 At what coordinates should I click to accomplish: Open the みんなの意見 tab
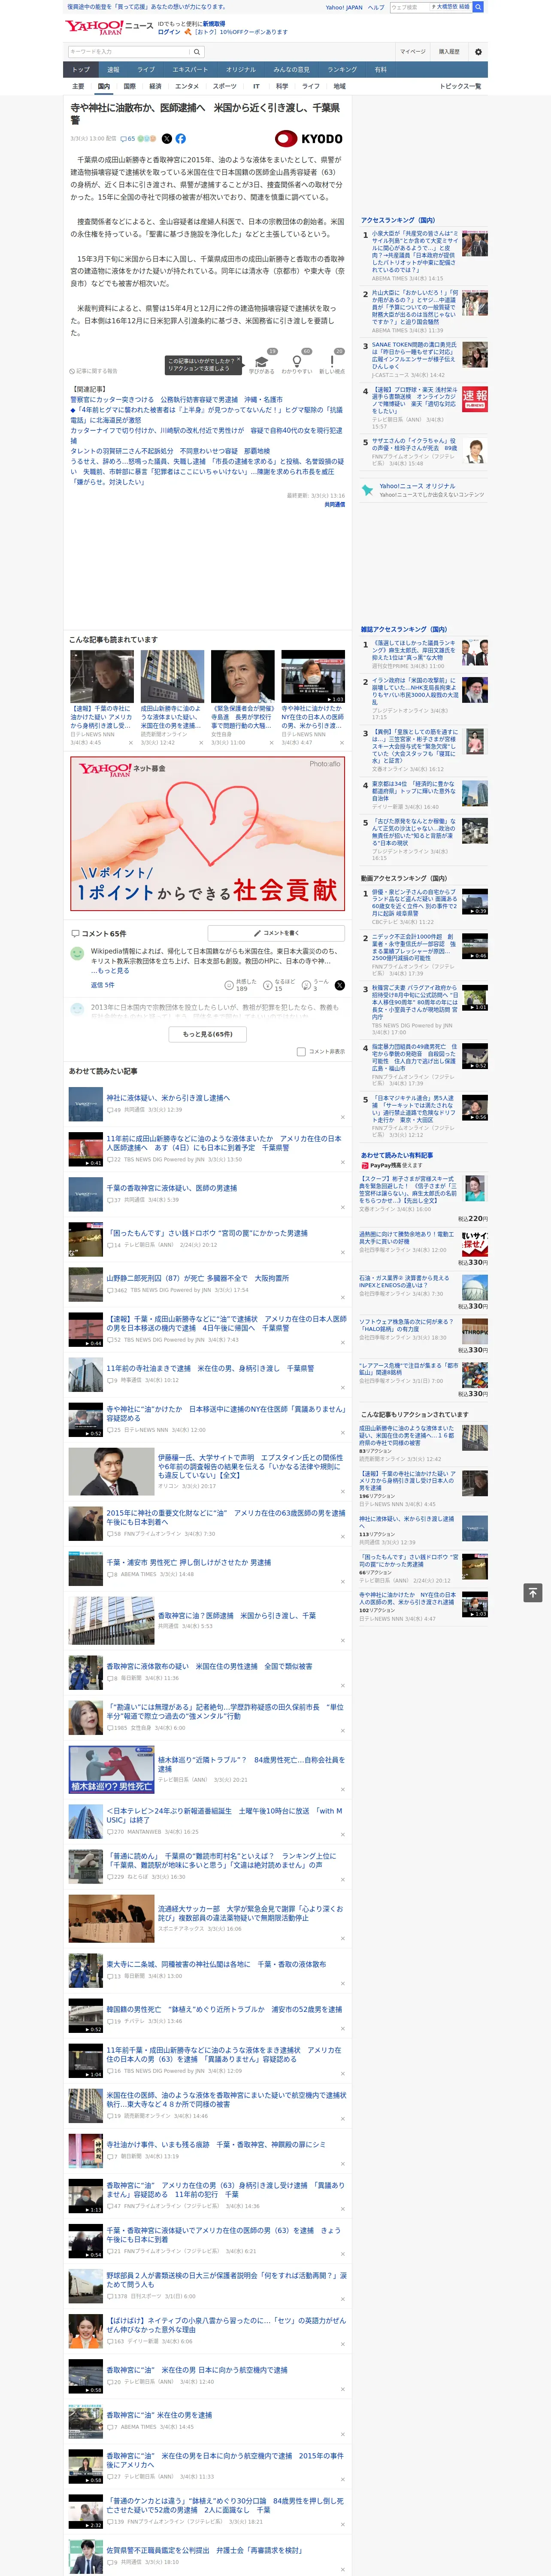[292, 70]
